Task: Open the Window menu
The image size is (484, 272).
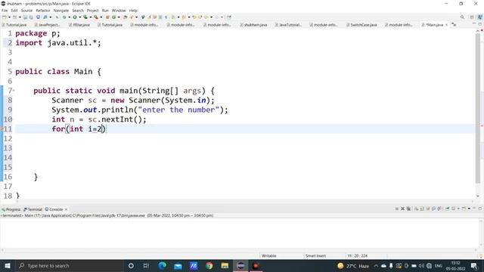Action: pyautogui.click(x=119, y=11)
